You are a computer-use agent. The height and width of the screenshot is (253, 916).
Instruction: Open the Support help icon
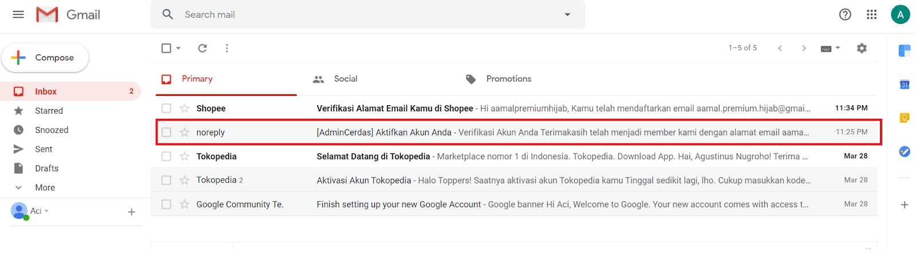point(845,14)
